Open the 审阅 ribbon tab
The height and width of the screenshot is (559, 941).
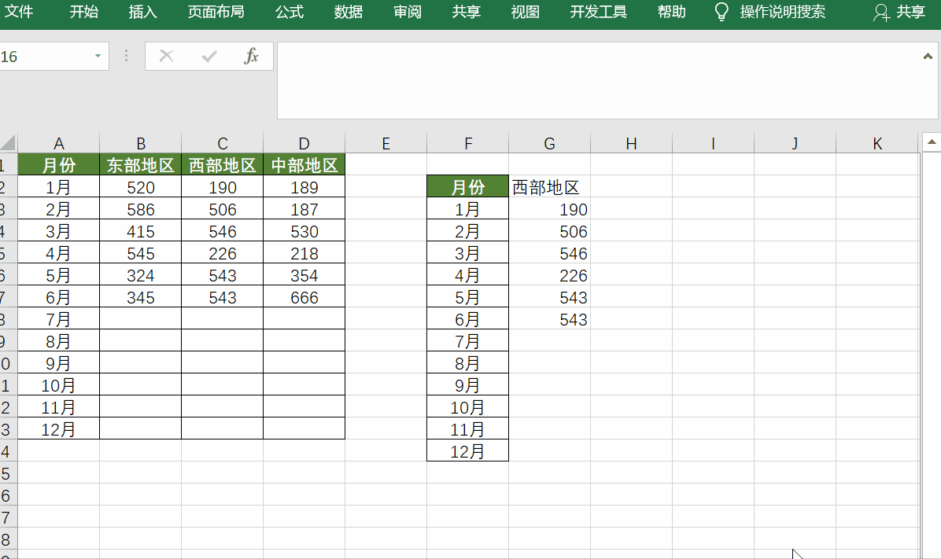click(x=408, y=12)
